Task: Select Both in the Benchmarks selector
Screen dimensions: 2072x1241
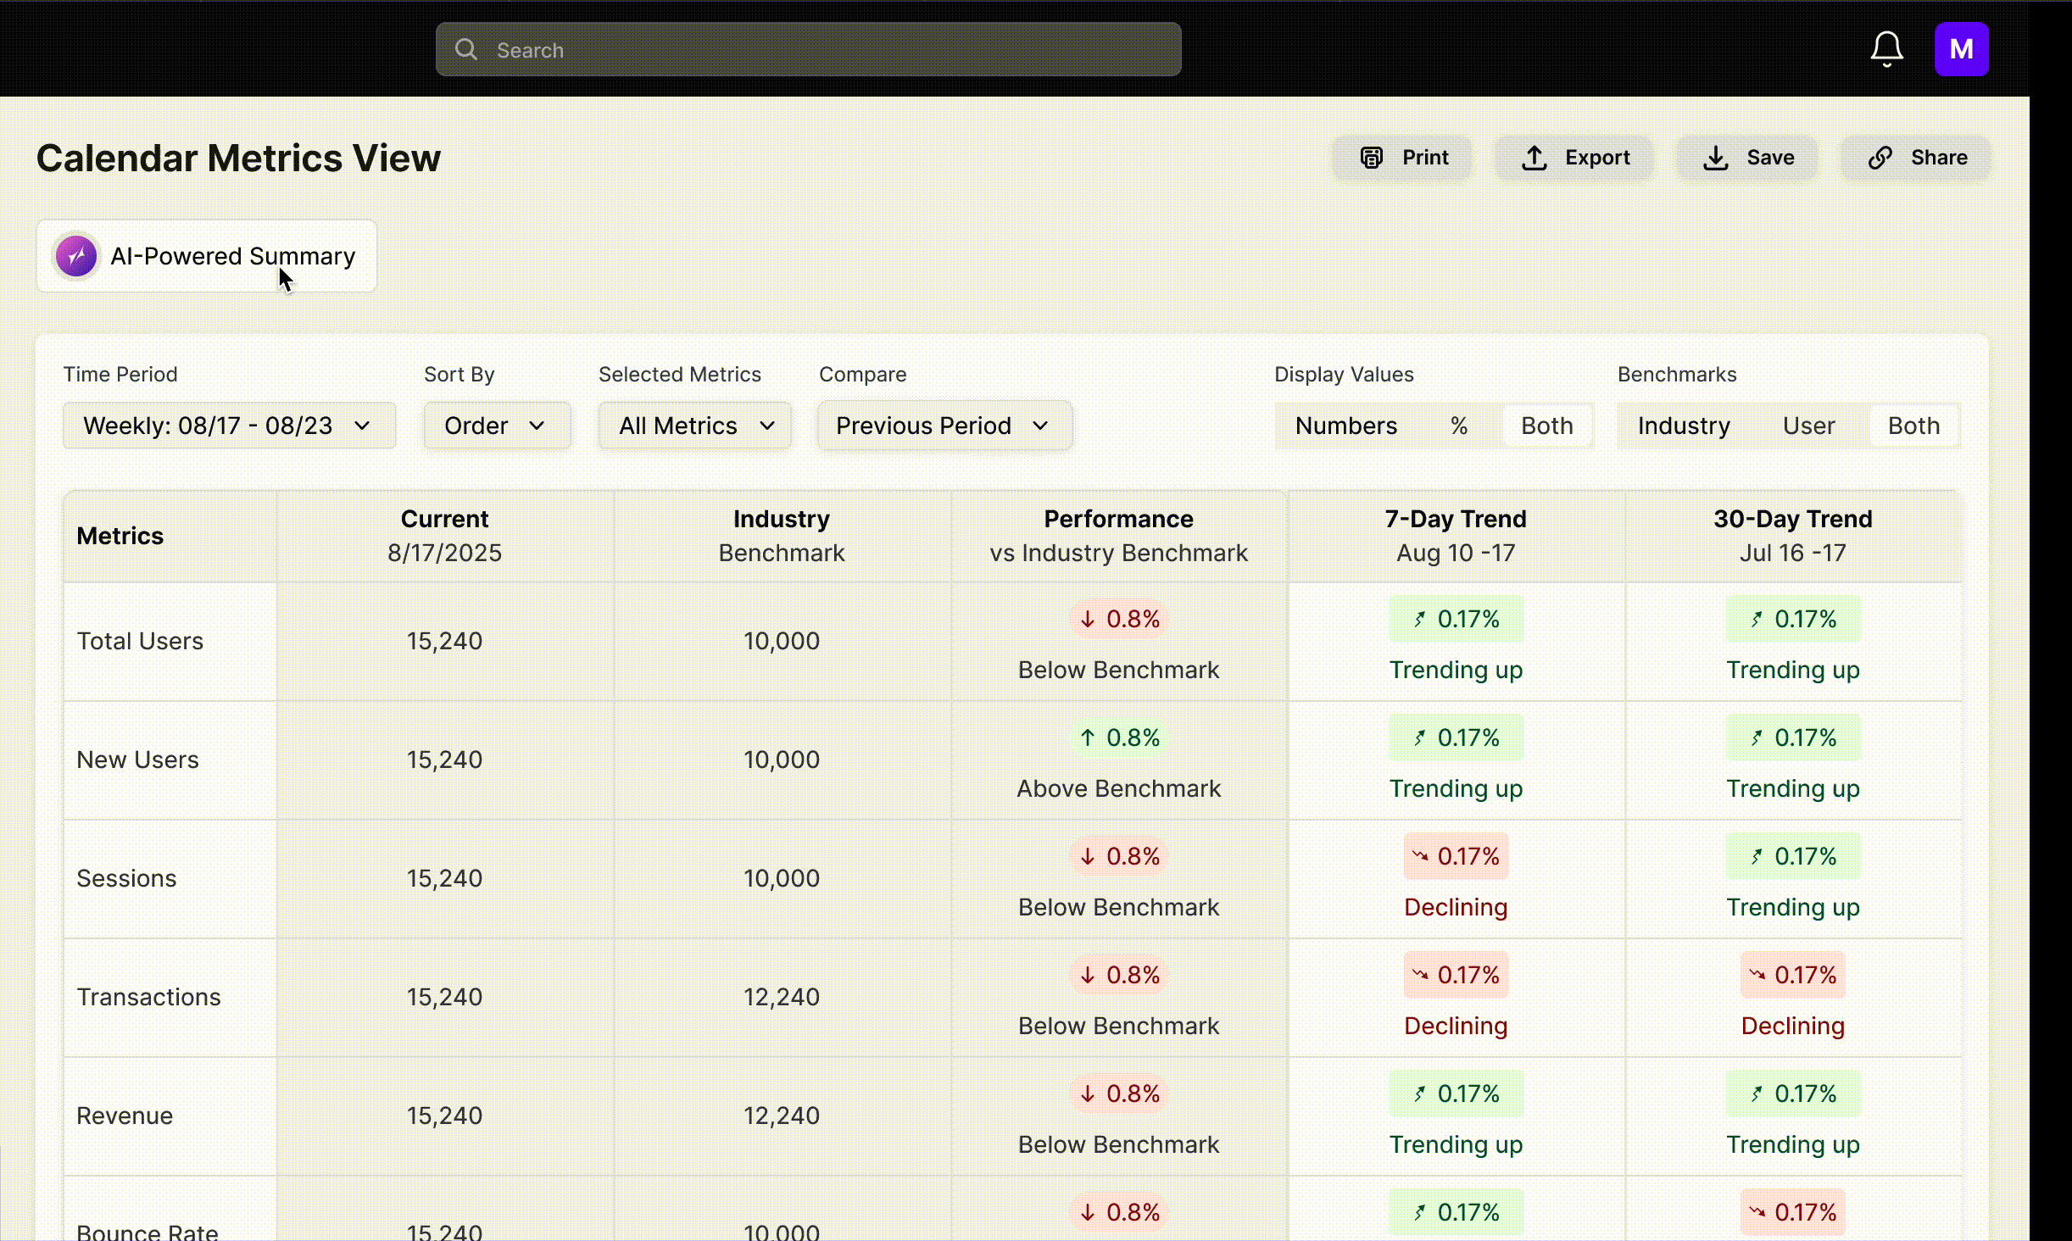Action: point(1913,426)
